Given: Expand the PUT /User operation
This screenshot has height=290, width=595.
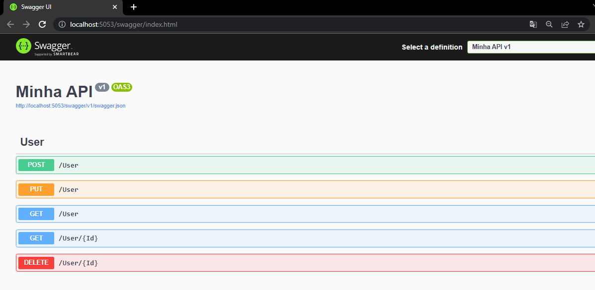Looking at the screenshot, I should [306, 189].
